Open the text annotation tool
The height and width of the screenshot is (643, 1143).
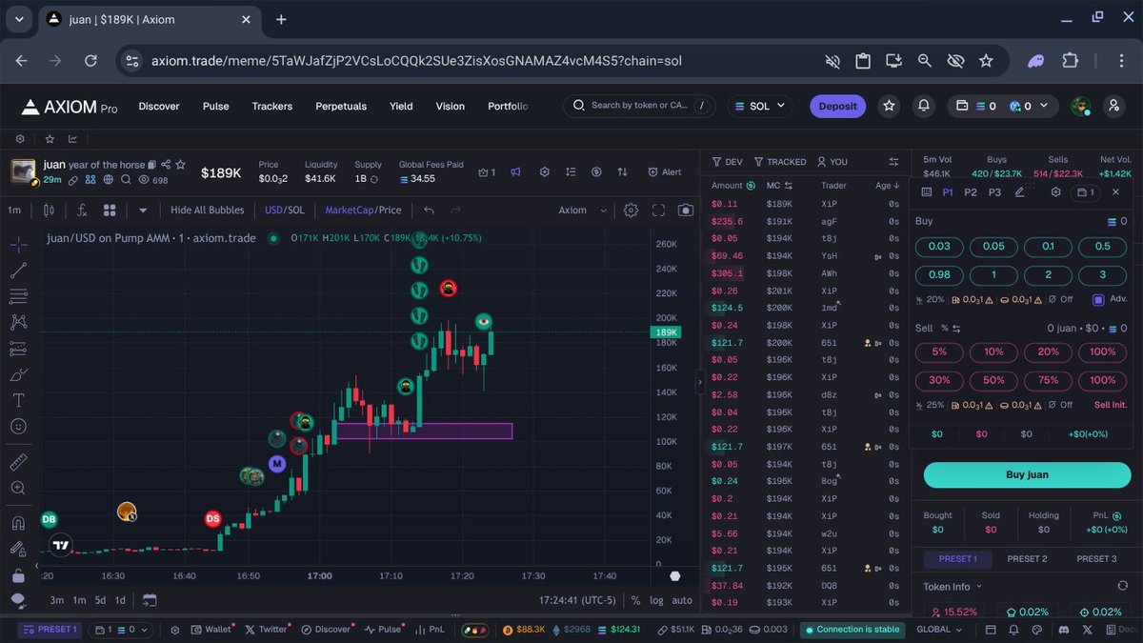(x=18, y=399)
